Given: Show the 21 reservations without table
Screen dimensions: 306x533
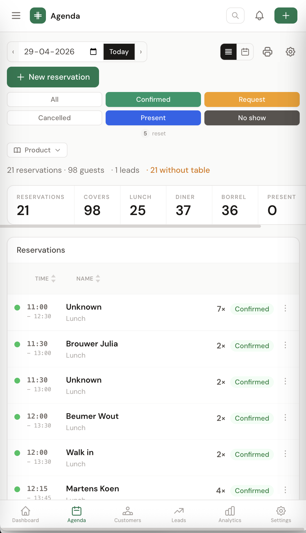Looking at the screenshot, I should 180,170.
